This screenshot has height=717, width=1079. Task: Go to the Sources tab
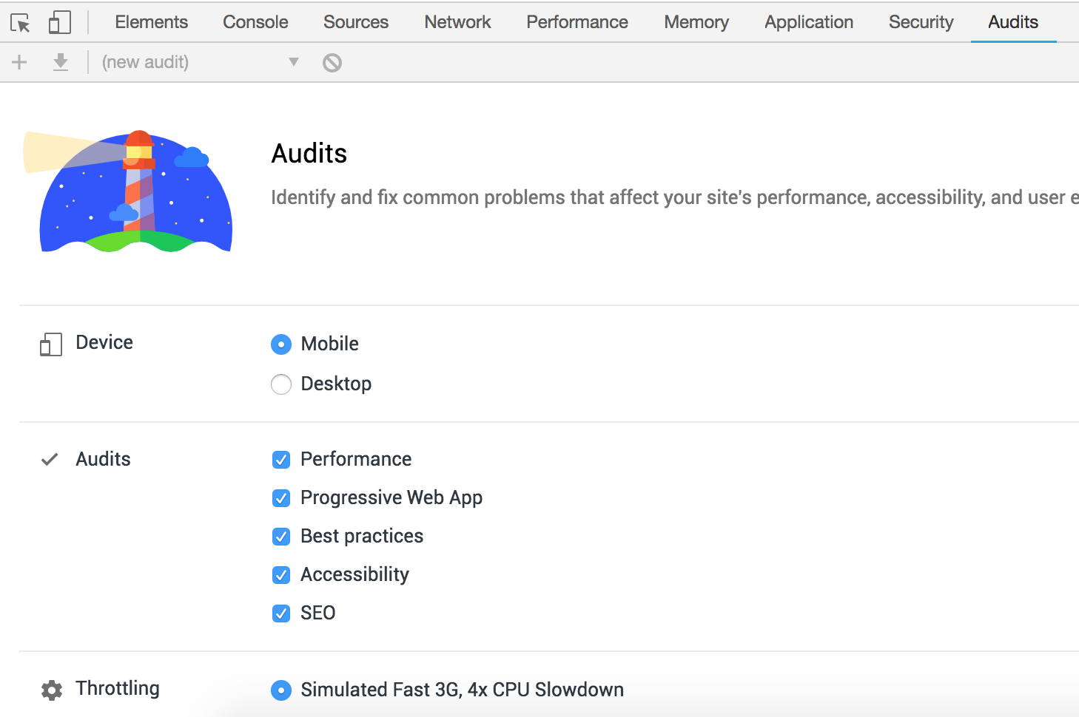[356, 22]
